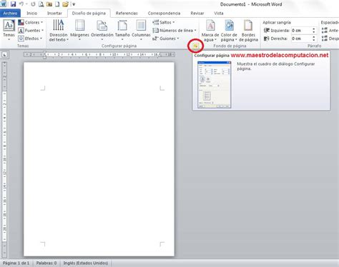The height and width of the screenshot is (267, 339).
Task: Switch to the Inicio tab
Action: 31,13
